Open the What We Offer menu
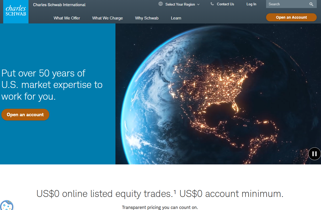321x210 pixels. [x=67, y=18]
